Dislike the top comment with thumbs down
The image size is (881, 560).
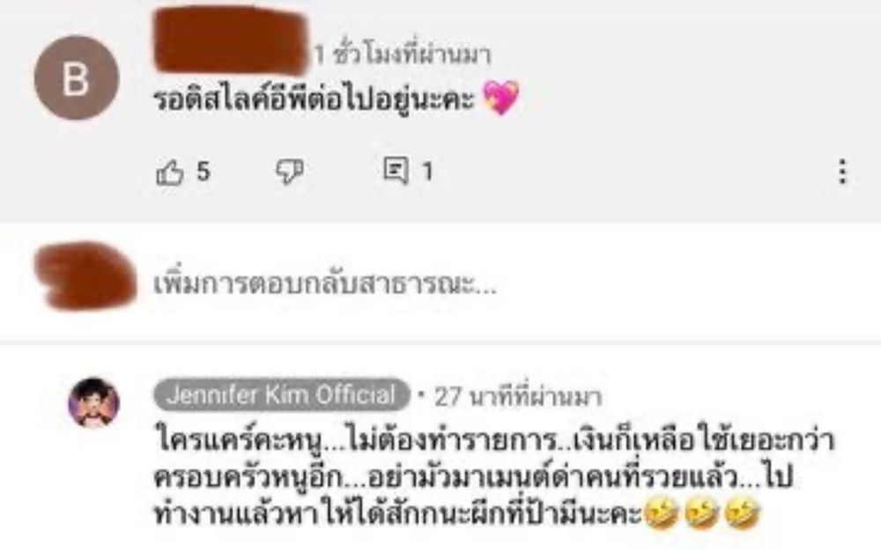click(x=289, y=172)
